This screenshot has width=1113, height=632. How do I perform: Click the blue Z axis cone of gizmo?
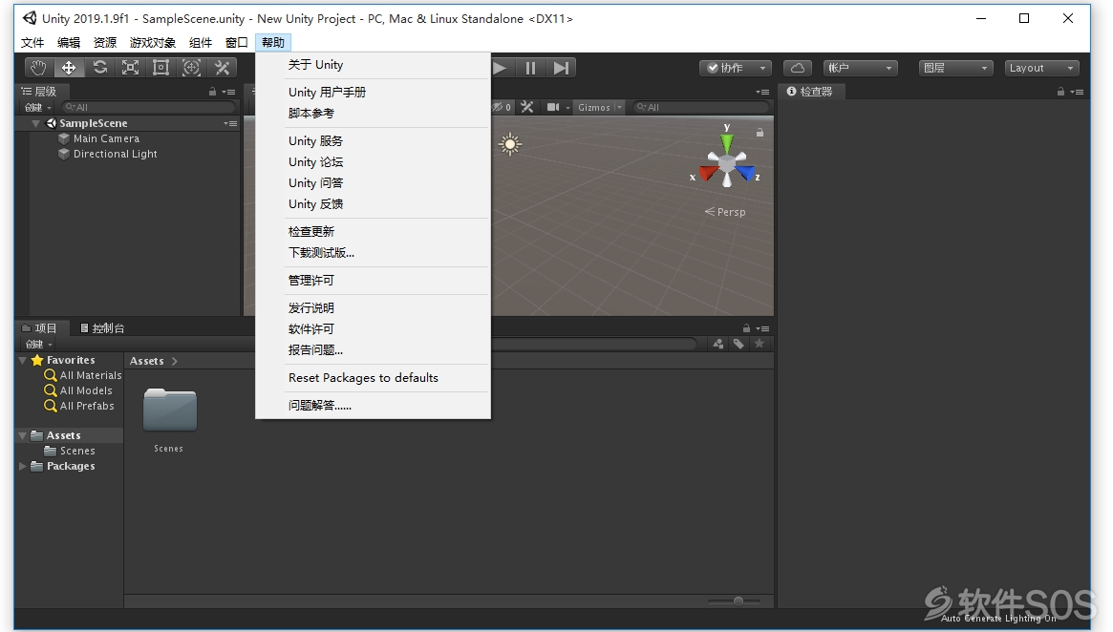pos(744,173)
